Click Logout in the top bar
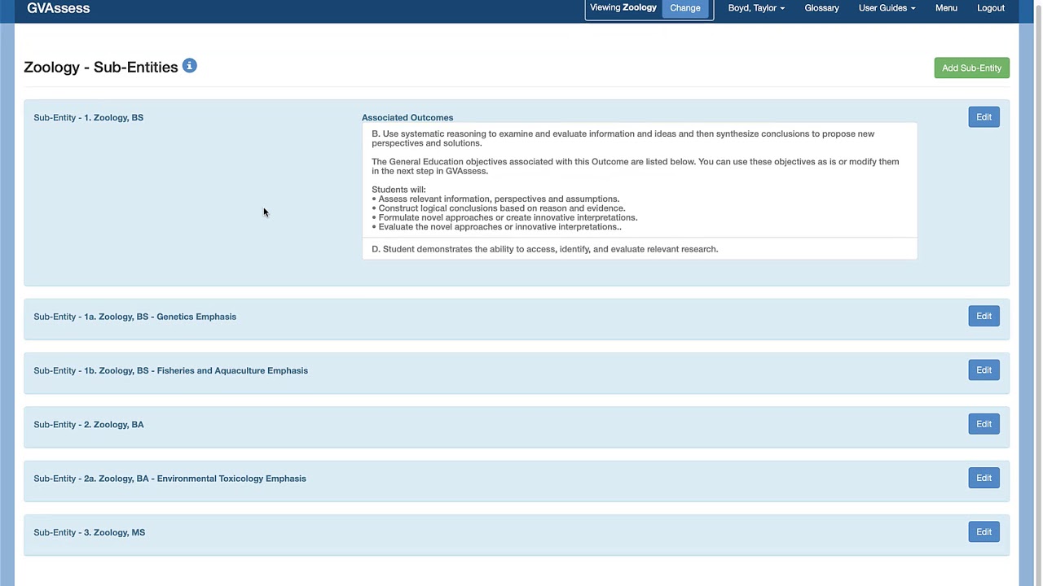The image size is (1043, 586). point(991,8)
